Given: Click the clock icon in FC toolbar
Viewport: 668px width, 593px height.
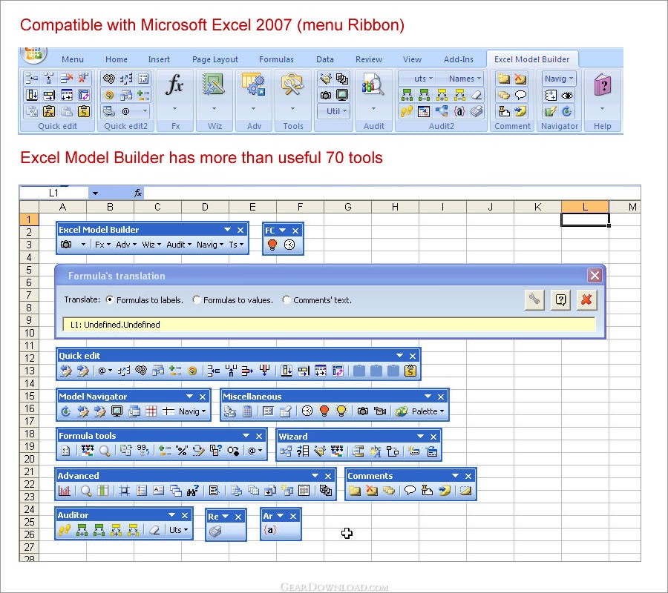Looking at the screenshot, I should tap(289, 245).
